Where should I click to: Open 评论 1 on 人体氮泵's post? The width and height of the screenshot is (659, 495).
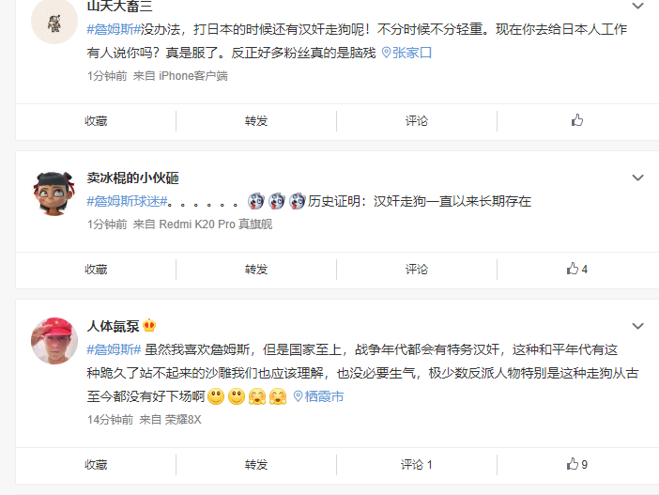click(417, 465)
